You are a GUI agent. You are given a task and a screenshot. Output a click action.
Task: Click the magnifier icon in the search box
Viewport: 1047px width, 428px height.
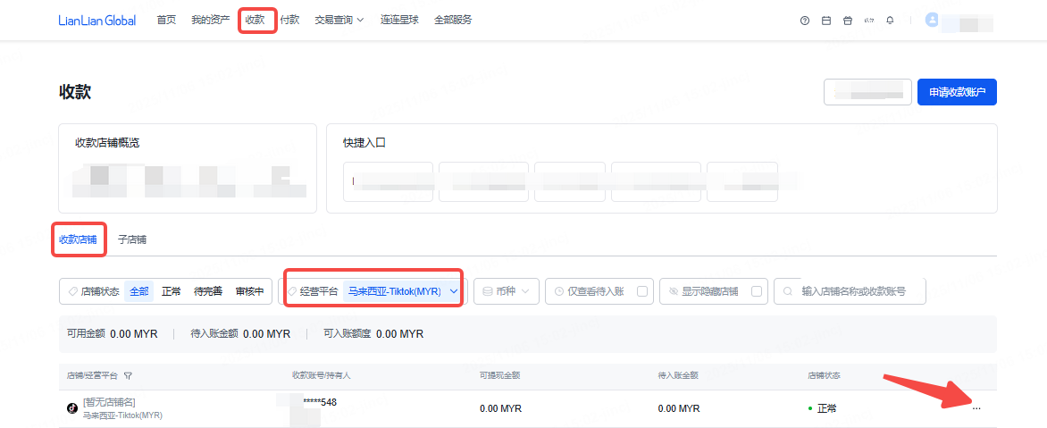pos(788,292)
